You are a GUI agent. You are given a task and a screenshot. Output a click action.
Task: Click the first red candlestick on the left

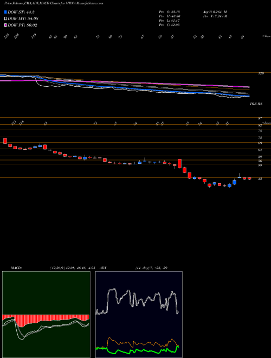5,140
